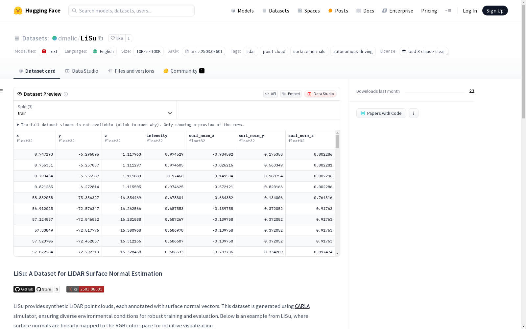Click the Text modality tag
This screenshot has height=329, width=526.
pyautogui.click(x=50, y=51)
